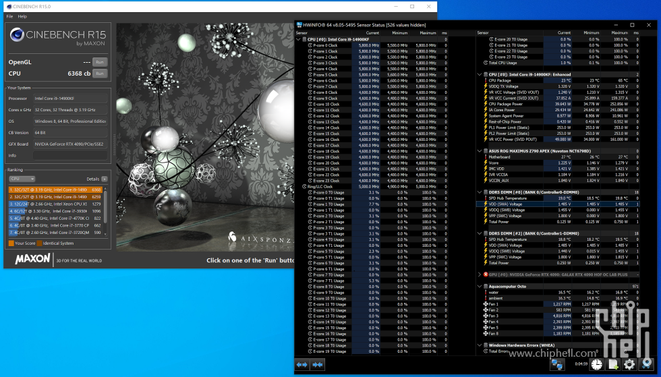
Task: Click lightning icon beside Vcore
Action: point(486,163)
